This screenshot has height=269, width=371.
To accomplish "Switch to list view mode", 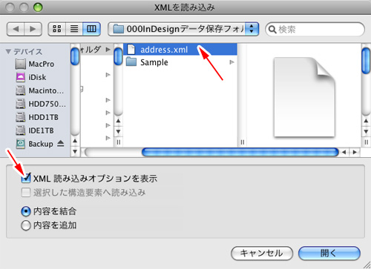I will pos(74,29).
